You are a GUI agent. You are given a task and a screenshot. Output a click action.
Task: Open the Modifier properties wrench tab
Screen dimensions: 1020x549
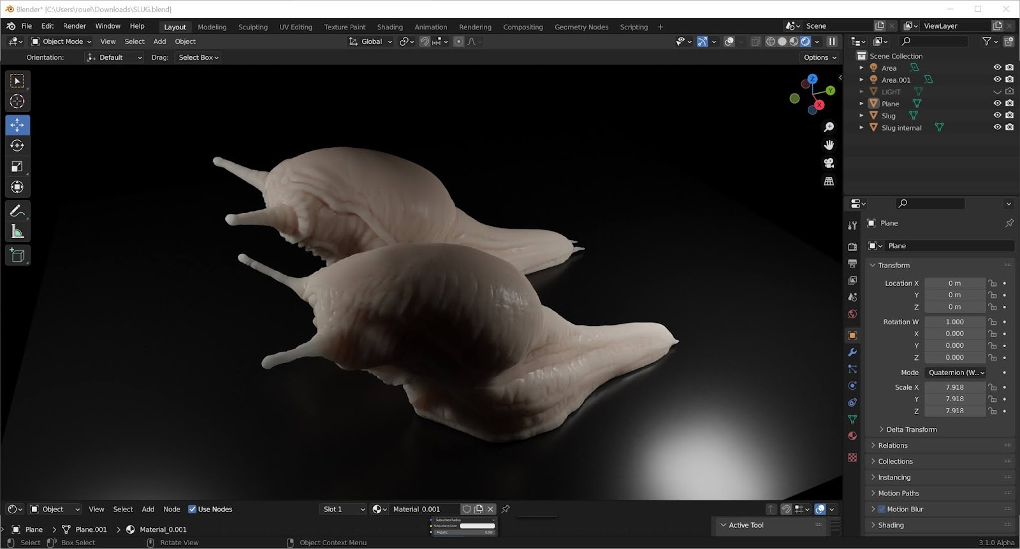click(x=852, y=352)
